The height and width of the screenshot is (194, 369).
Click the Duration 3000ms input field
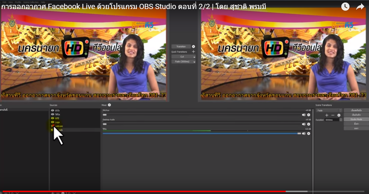[332, 120]
